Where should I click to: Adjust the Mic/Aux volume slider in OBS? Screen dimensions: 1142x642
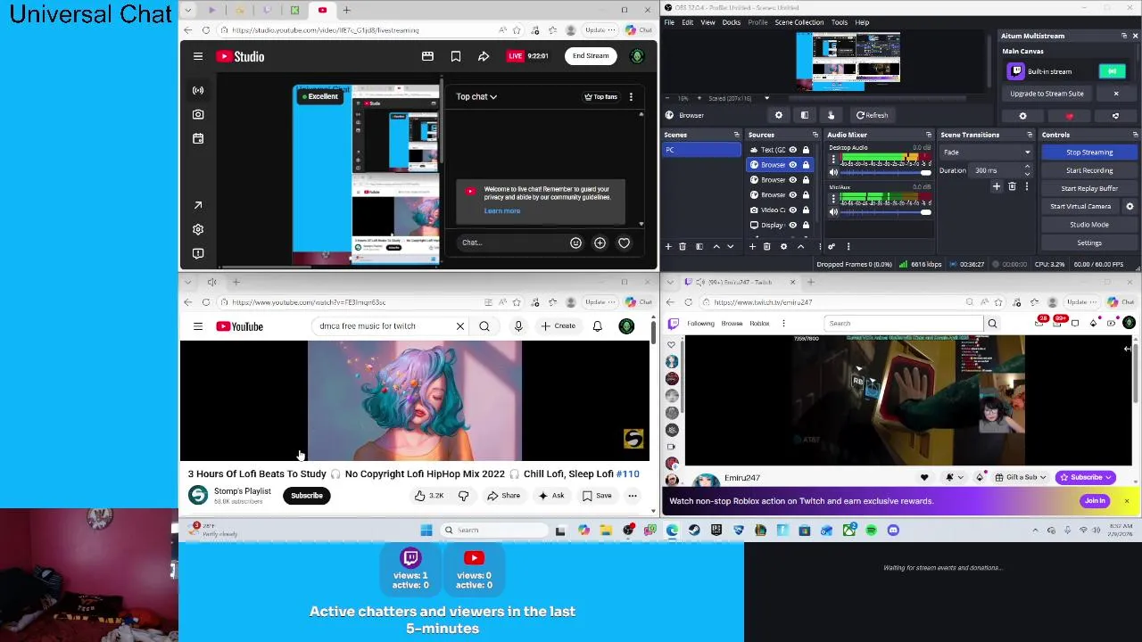click(x=884, y=212)
